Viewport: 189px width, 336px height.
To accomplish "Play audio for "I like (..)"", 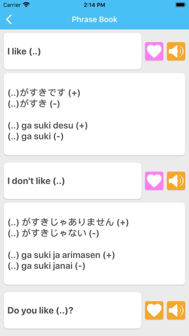I will pos(176,51).
